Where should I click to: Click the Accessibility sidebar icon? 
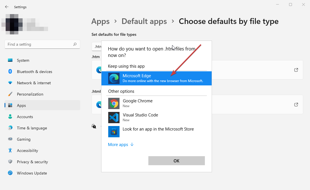coord(10,150)
